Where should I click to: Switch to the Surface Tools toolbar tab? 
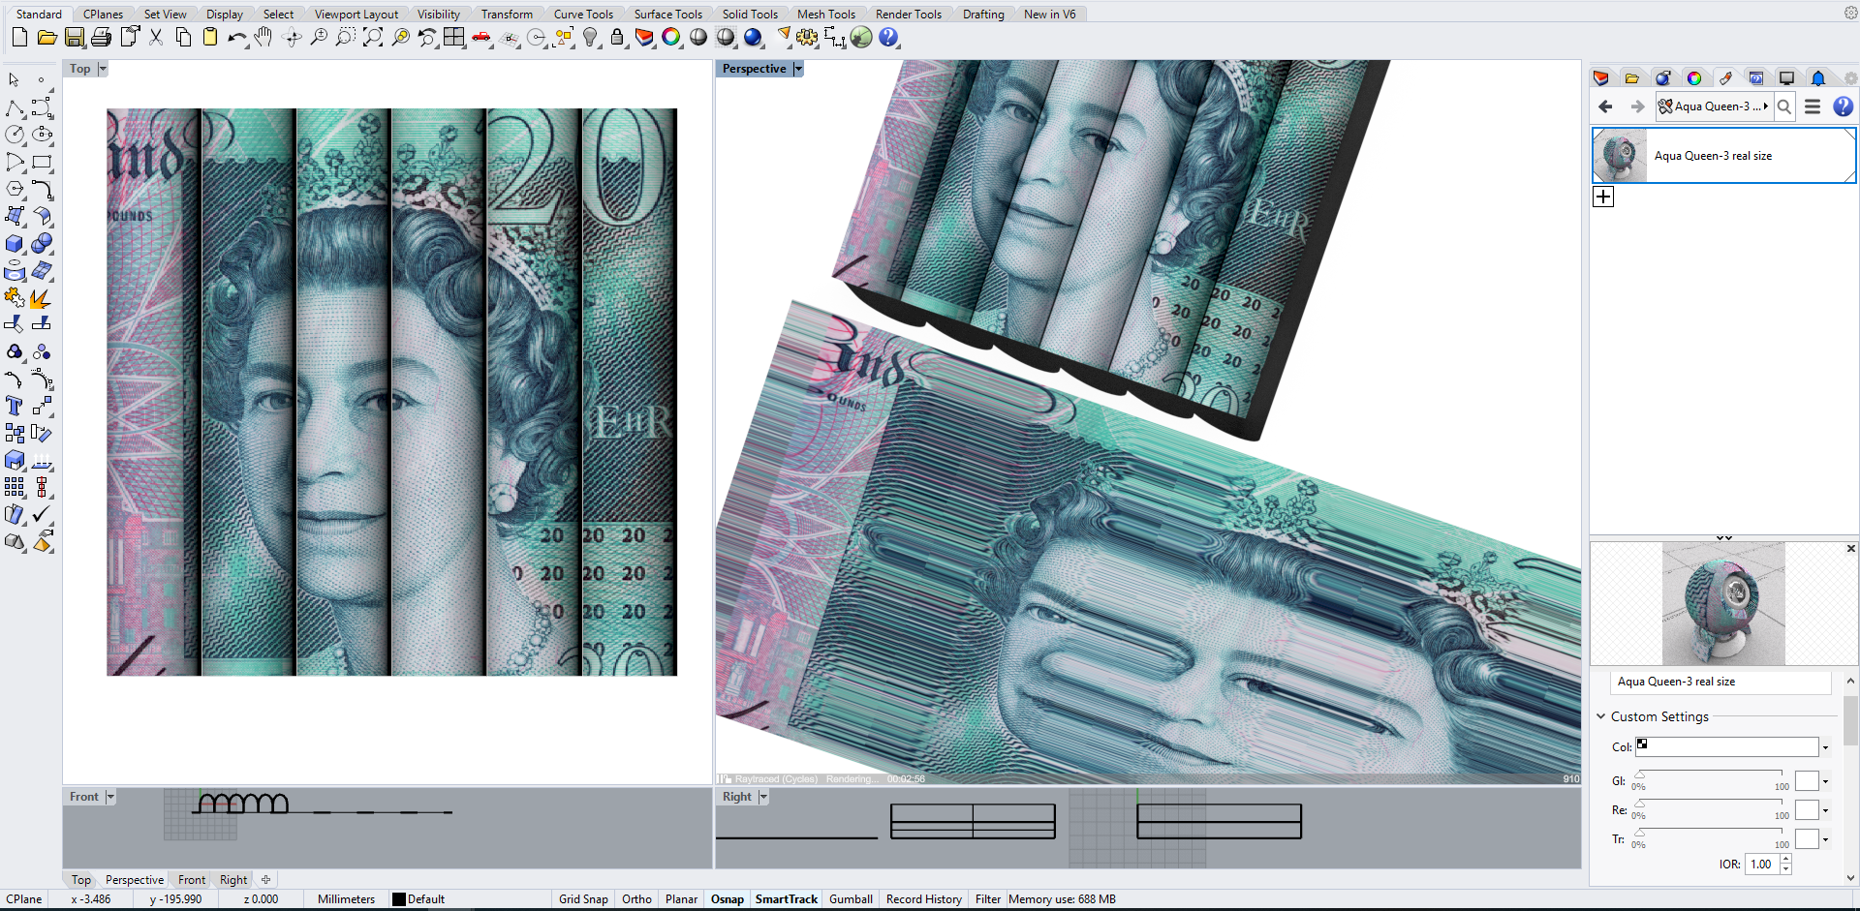(668, 15)
